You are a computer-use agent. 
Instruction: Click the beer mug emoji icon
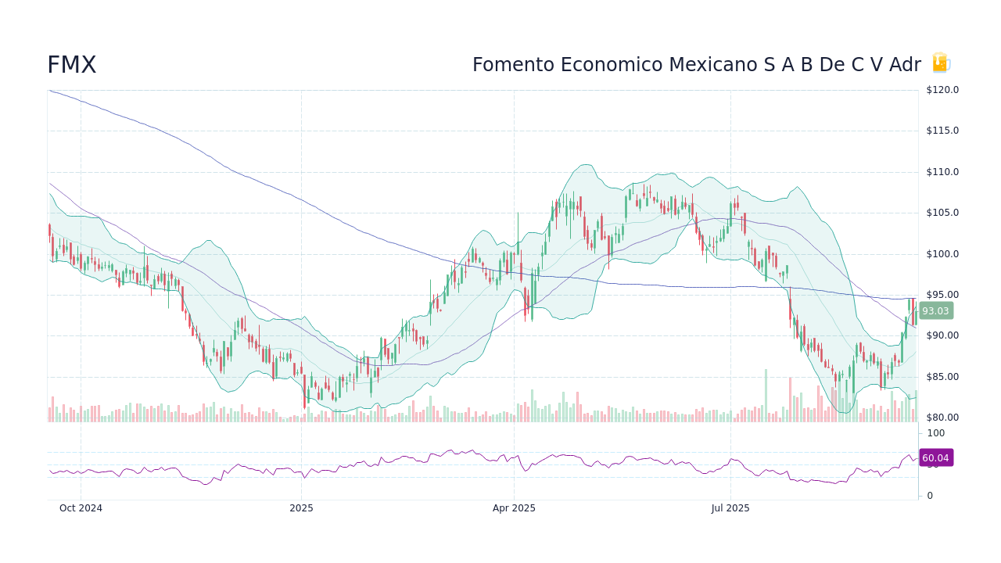click(x=940, y=63)
